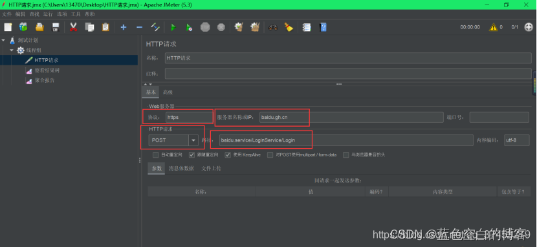Enable 与浏览器兼容的头 checkbox
The width and height of the screenshot is (537, 247).
(x=346, y=155)
